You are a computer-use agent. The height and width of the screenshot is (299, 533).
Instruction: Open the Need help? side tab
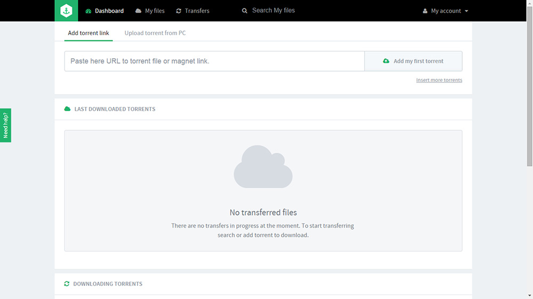pos(5,126)
